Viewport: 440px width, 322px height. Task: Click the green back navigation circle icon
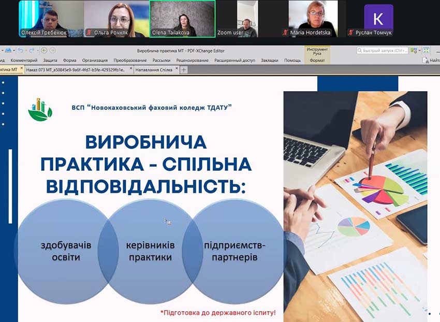point(45,51)
